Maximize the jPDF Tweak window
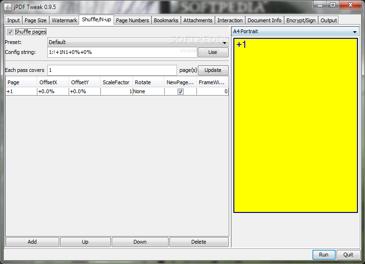This screenshot has width=365, height=264. pos(333,5)
